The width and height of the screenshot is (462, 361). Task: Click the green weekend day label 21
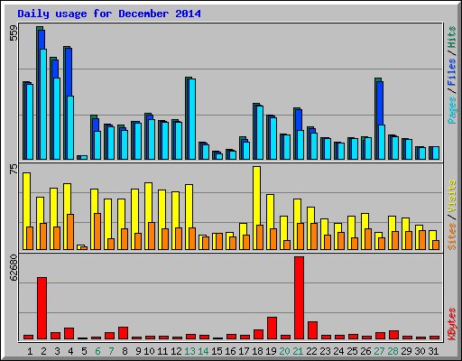pos(298,351)
